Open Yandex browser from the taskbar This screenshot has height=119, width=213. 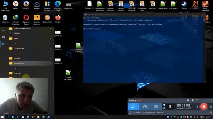(23, 117)
